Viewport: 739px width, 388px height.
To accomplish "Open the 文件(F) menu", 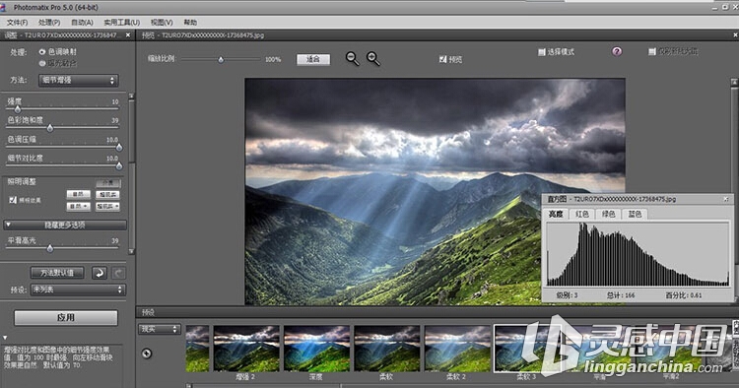I will tap(17, 22).
